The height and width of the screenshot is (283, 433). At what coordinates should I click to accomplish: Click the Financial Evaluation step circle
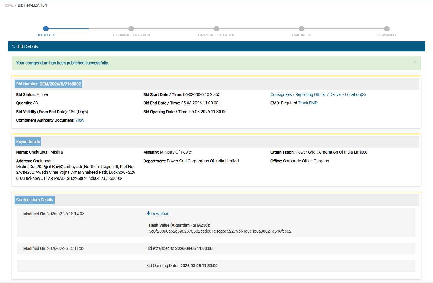click(x=216, y=29)
